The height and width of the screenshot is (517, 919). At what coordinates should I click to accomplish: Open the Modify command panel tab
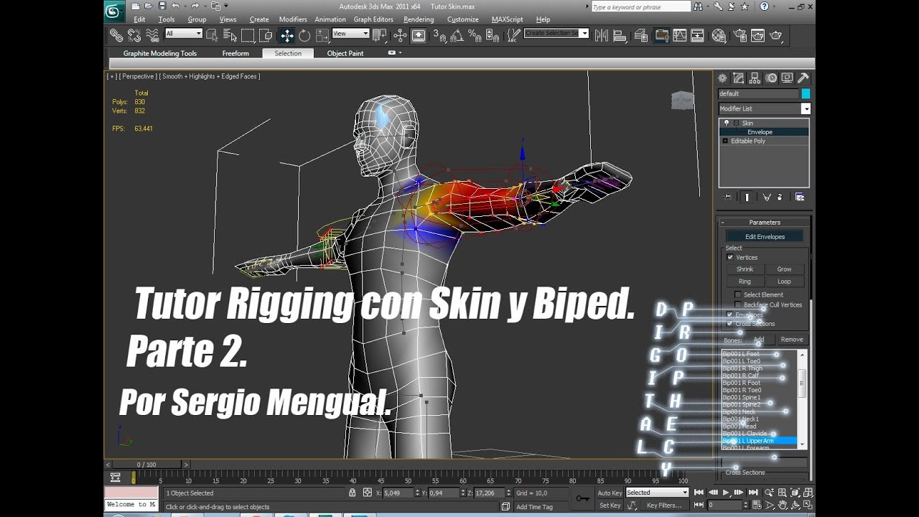click(x=737, y=78)
